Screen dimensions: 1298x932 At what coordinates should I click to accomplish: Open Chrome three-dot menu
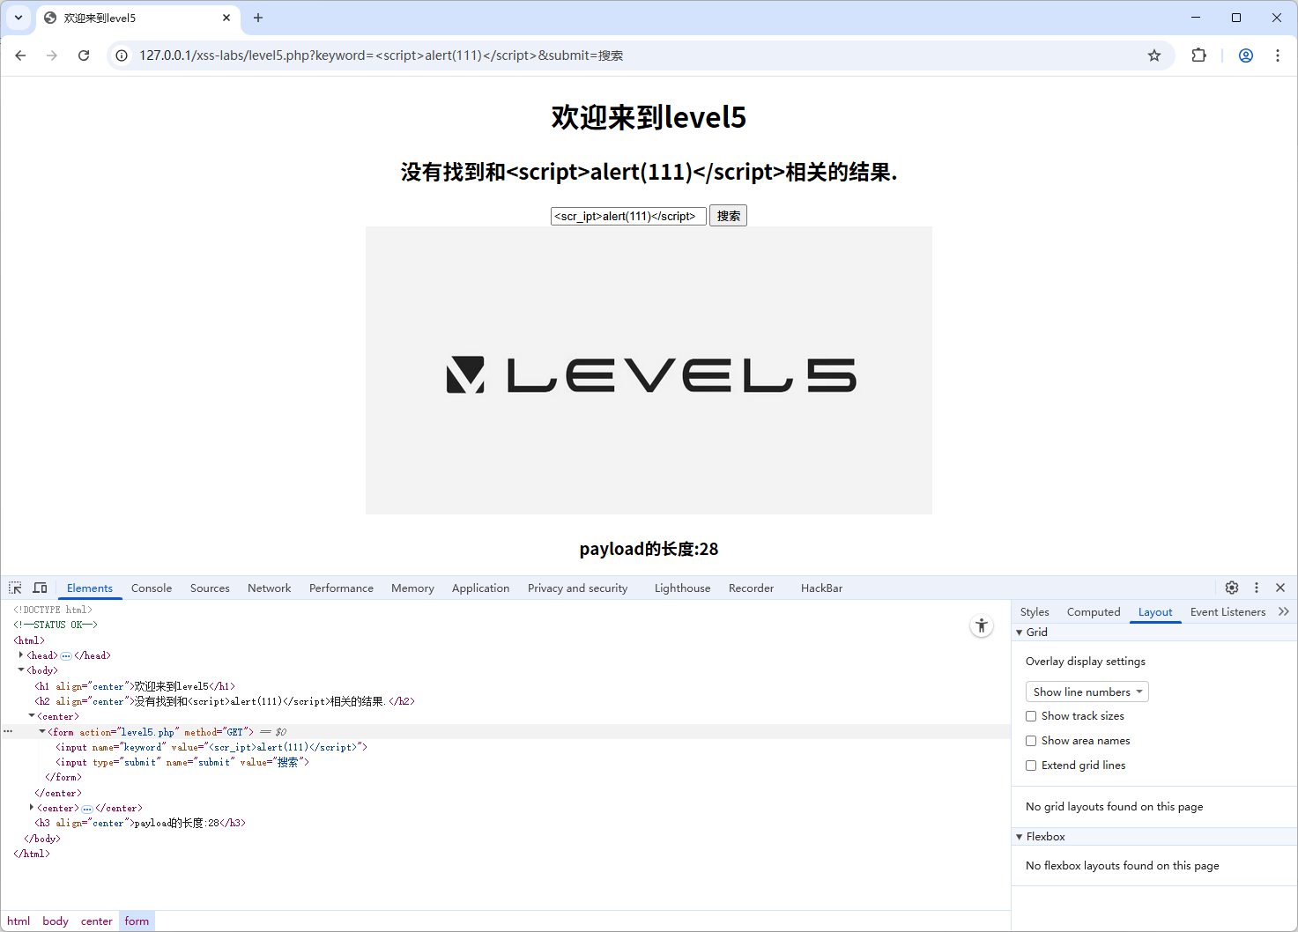1278,55
